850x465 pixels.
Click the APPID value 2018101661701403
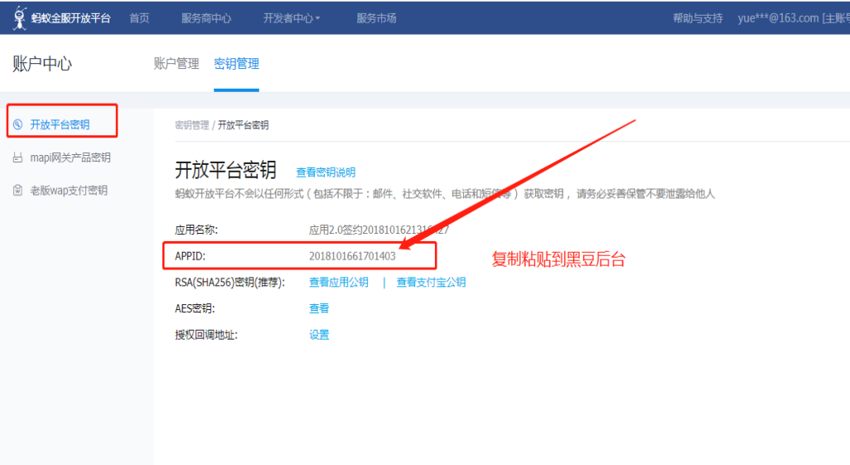click(x=352, y=256)
